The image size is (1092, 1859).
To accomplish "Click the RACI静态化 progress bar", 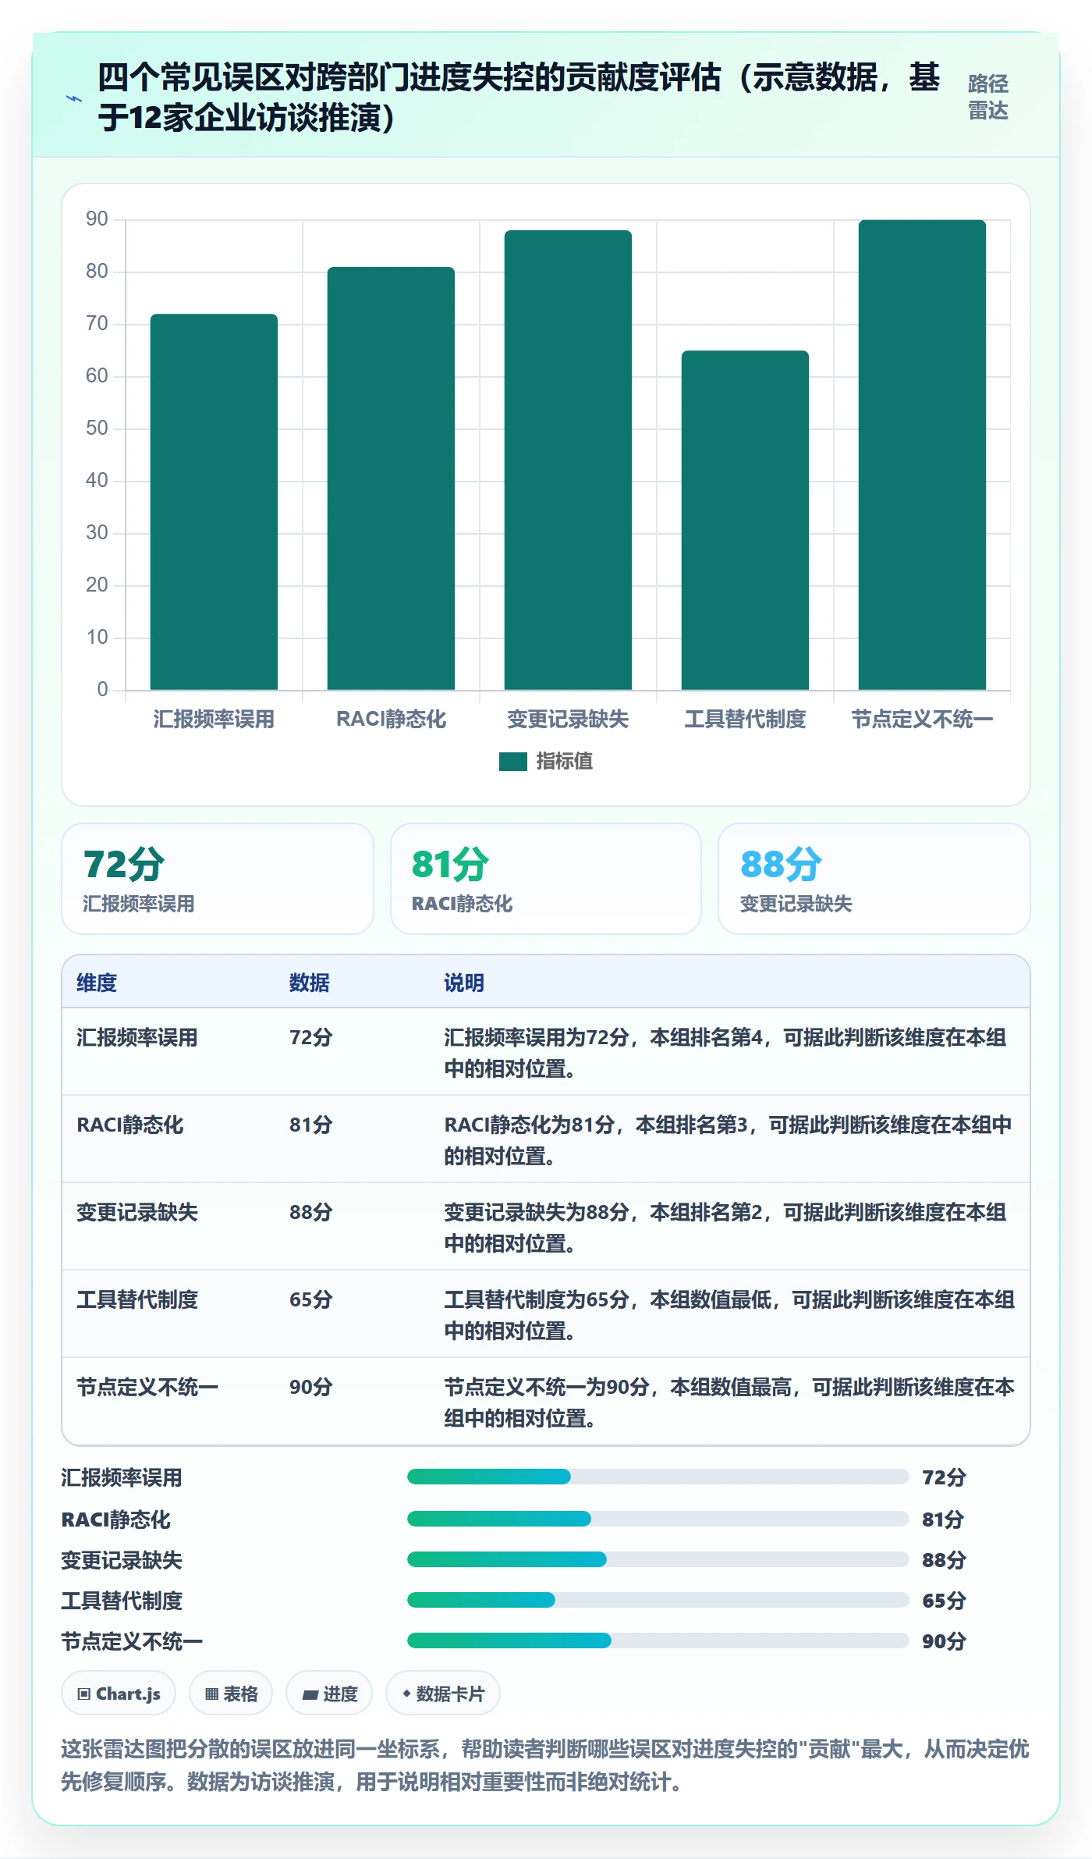I will (658, 1519).
